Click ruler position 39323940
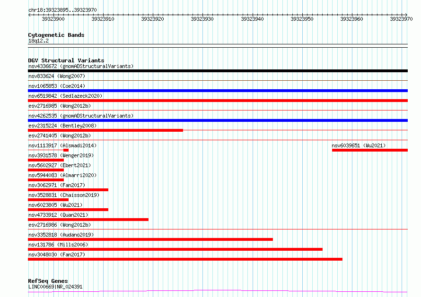The image size is (421, 297). tap(253, 19)
